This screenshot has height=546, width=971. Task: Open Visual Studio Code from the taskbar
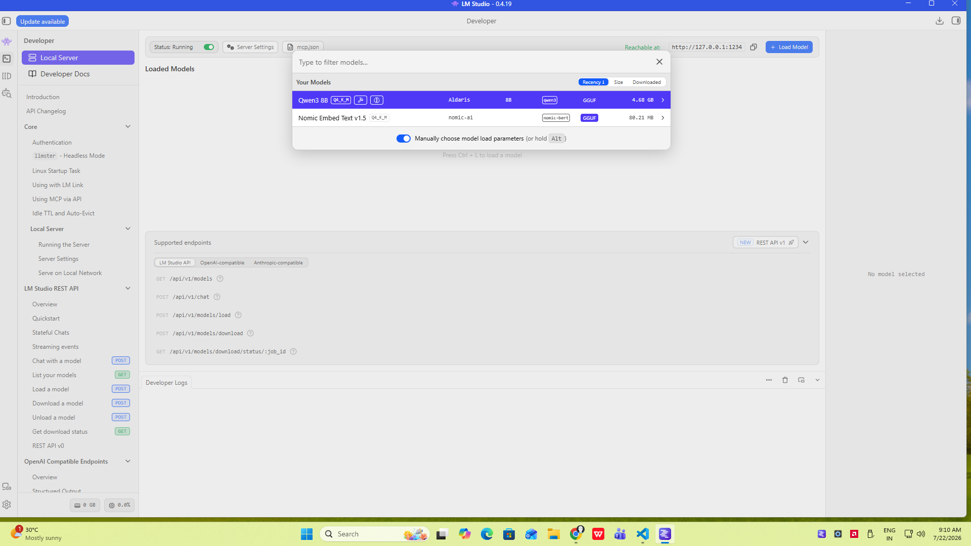642,534
